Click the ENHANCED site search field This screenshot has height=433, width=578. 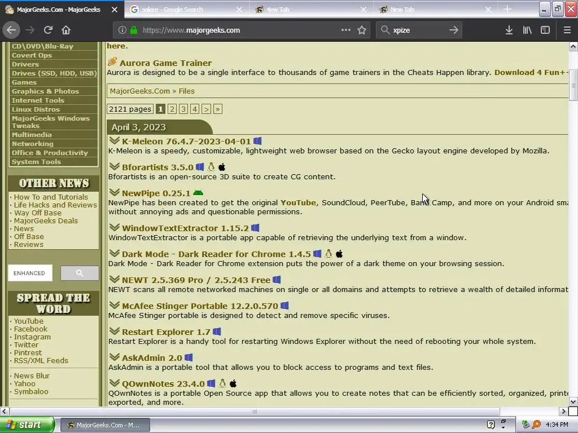point(30,273)
